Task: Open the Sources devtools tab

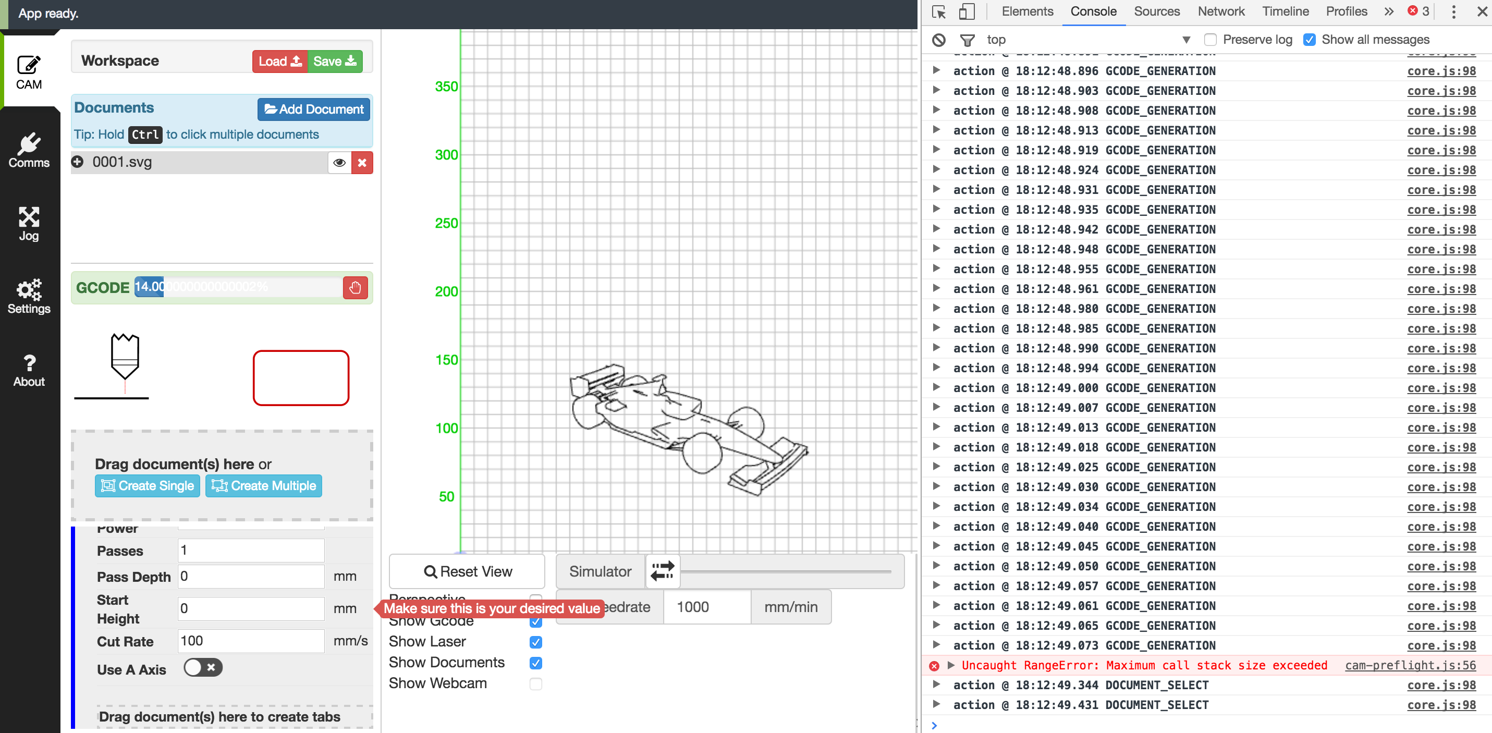Action: point(1156,11)
